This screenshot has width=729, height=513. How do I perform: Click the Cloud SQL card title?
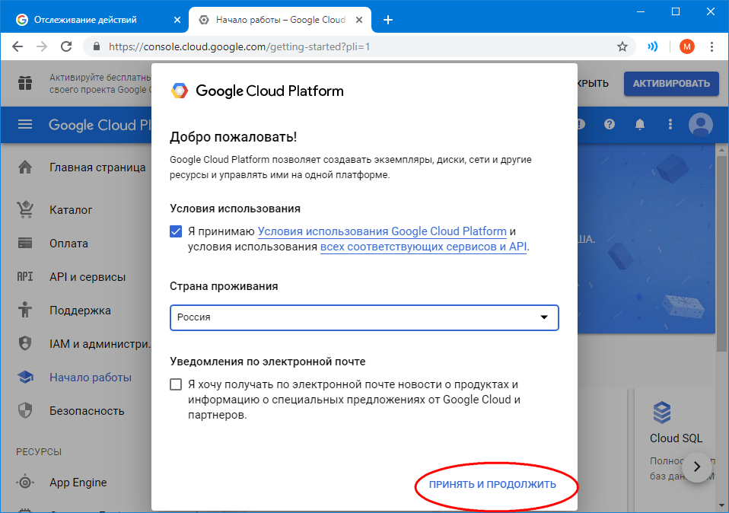pos(676,438)
